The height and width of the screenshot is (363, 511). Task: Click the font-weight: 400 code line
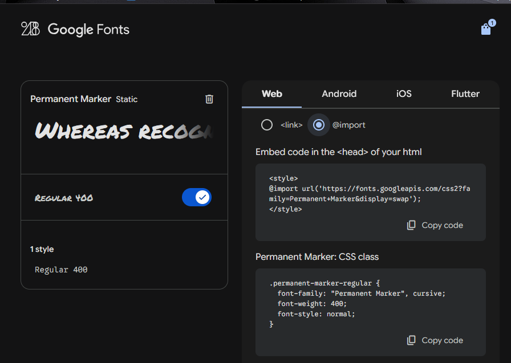[312, 304]
